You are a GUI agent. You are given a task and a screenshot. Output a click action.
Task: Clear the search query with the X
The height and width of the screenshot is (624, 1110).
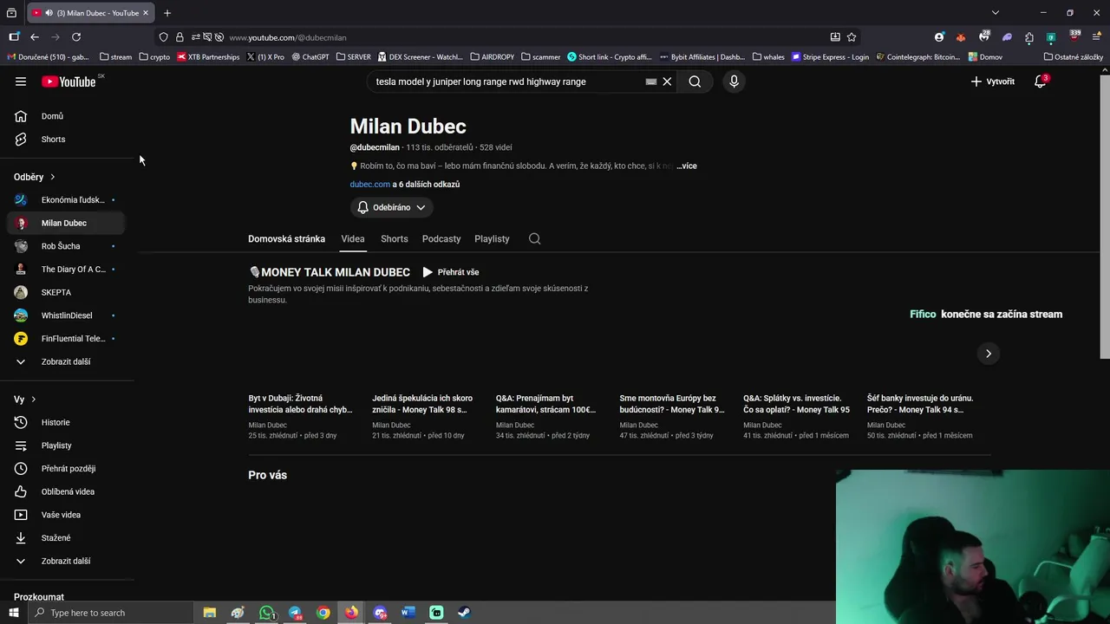coord(667,81)
